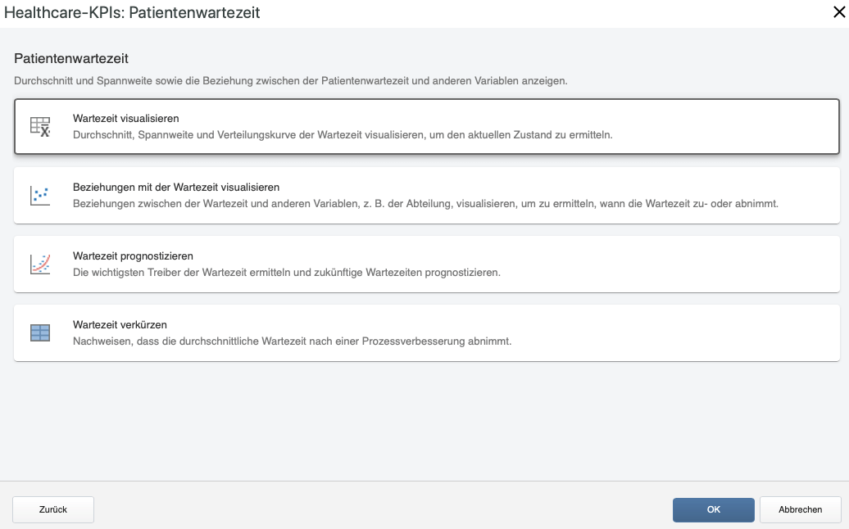
Task: Click the dialog title 'Healthcare-KPIs: Patientenwartezeit'
Action: click(132, 12)
